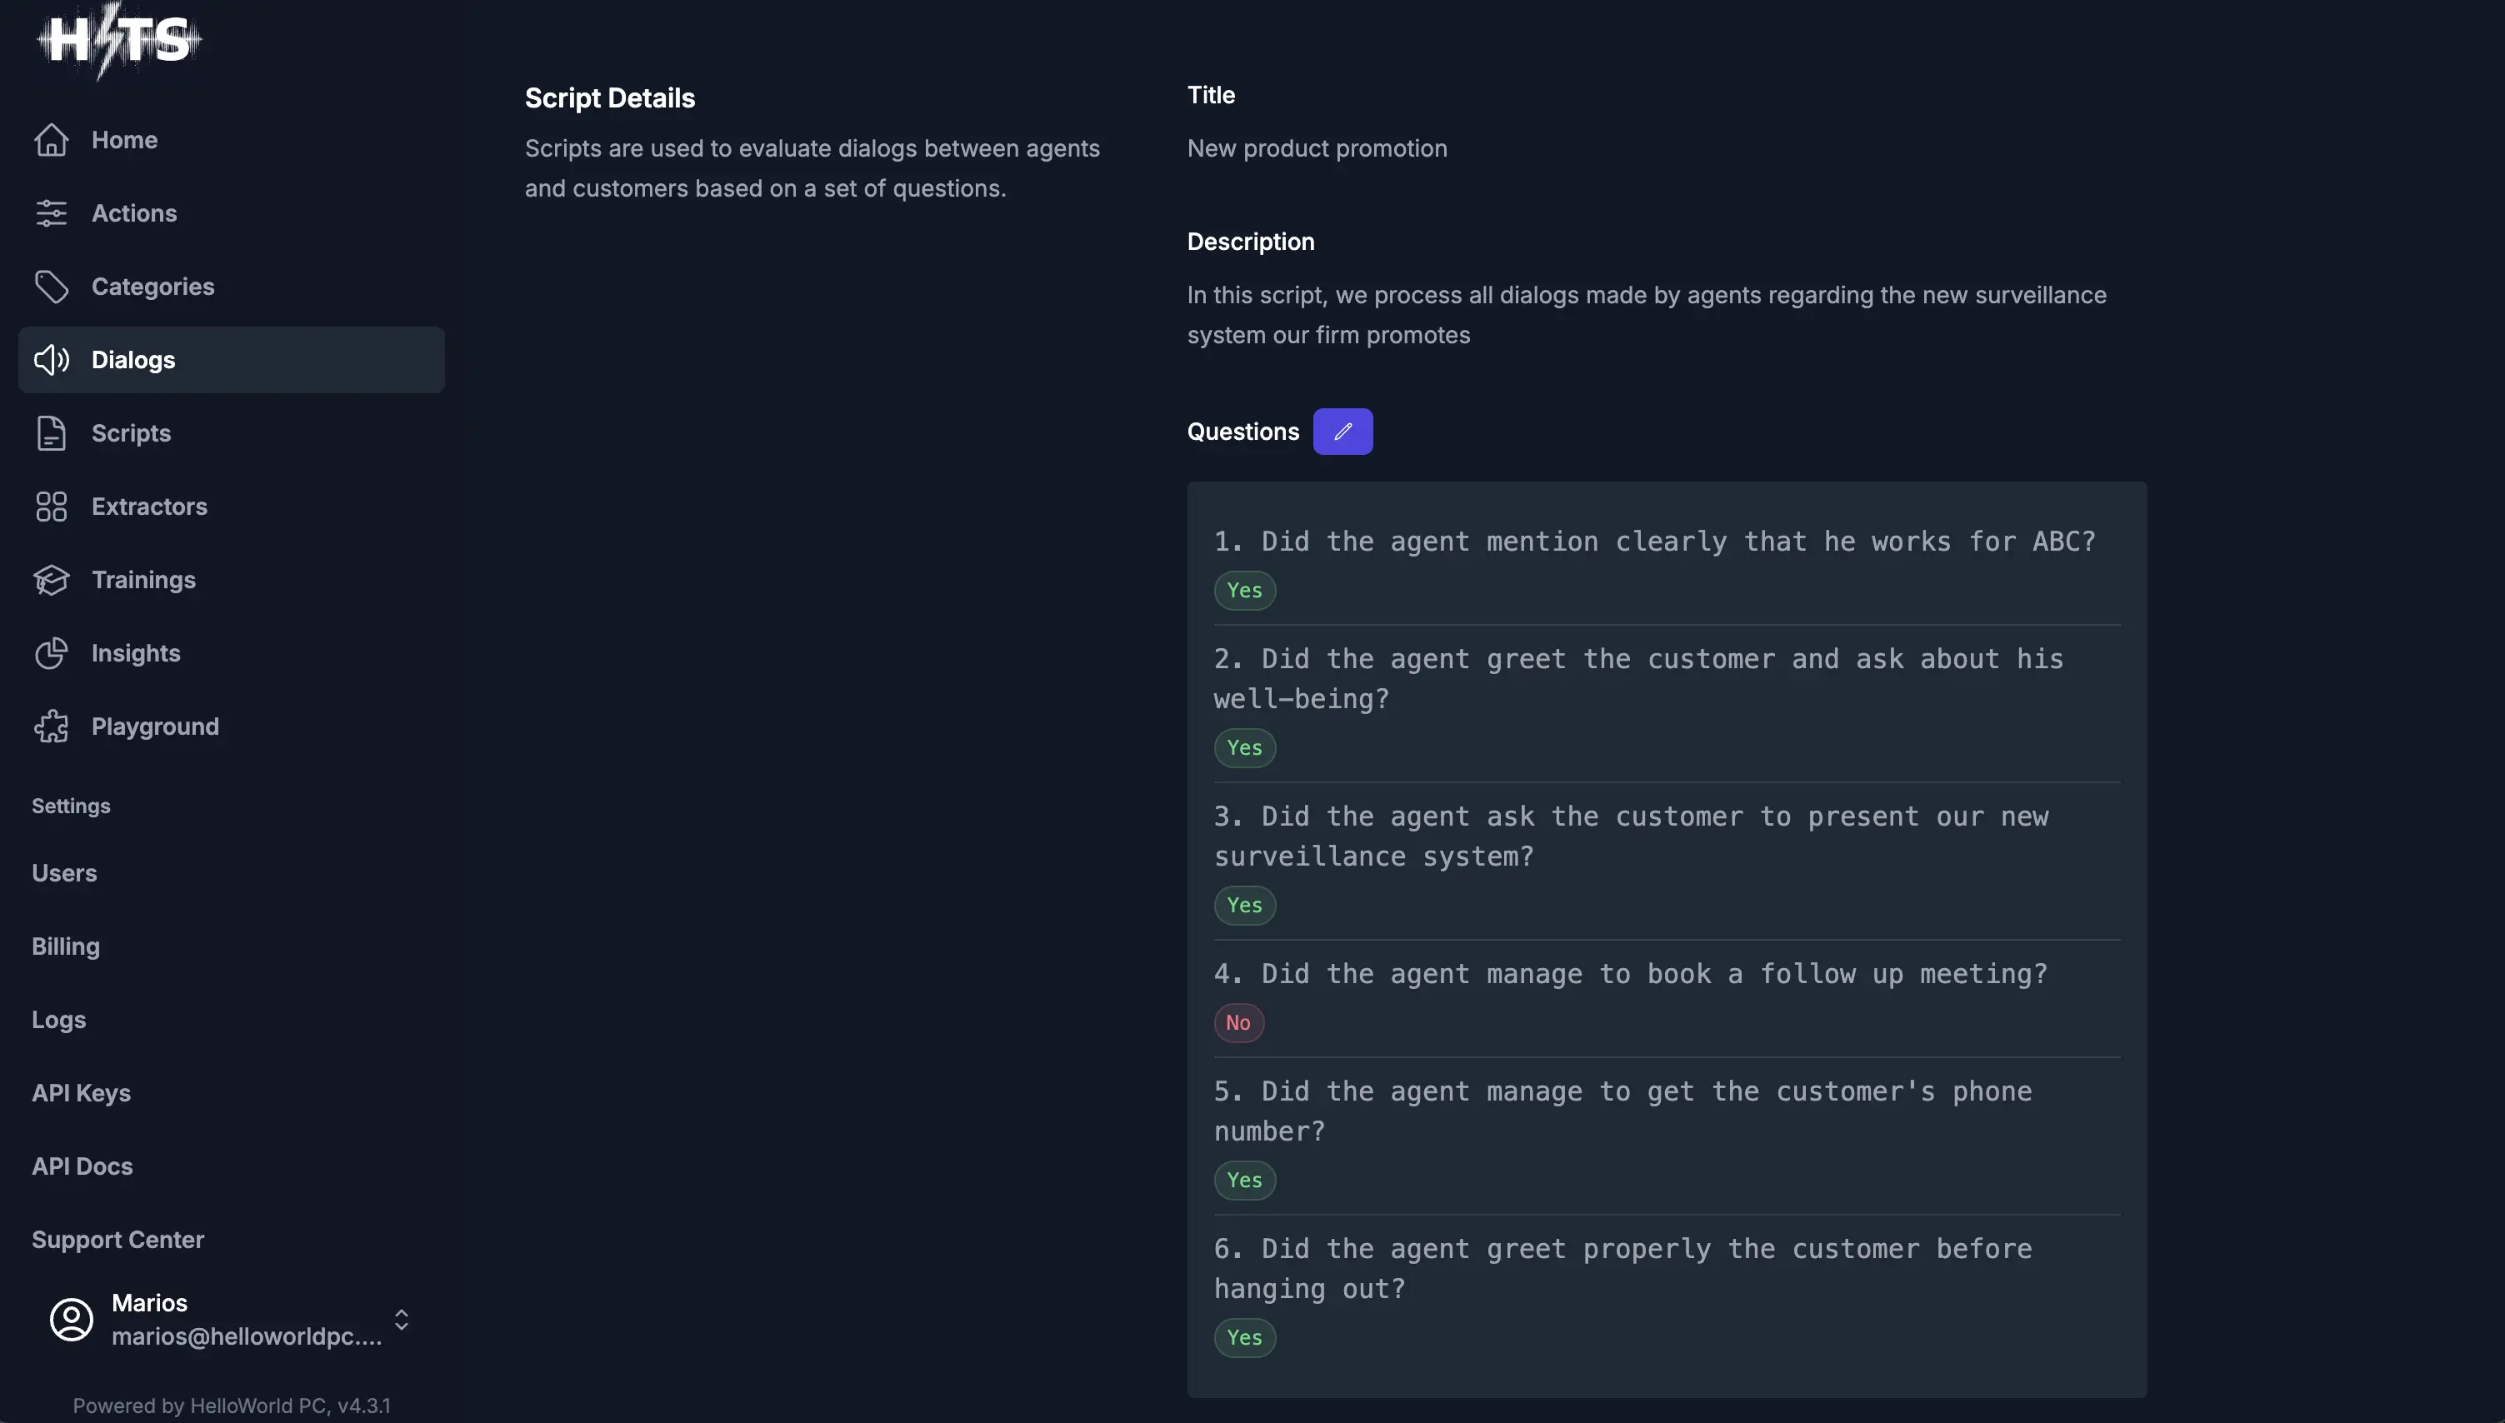Viewport: 2505px width, 1423px height.
Task: Toggle the Yes answer on question 6
Action: point(1243,1338)
